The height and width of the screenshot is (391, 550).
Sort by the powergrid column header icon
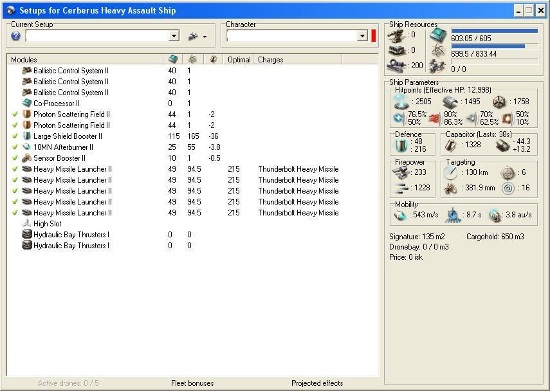[x=192, y=60]
